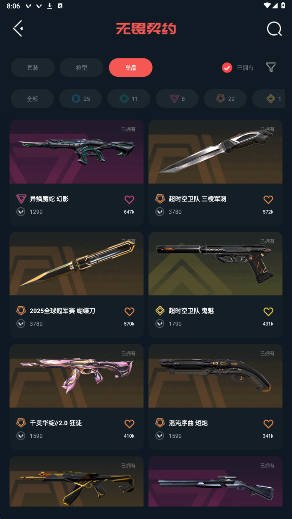This screenshot has height=519, width=292.
Task: Filter by green diamond tier 11
Action: (129, 99)
